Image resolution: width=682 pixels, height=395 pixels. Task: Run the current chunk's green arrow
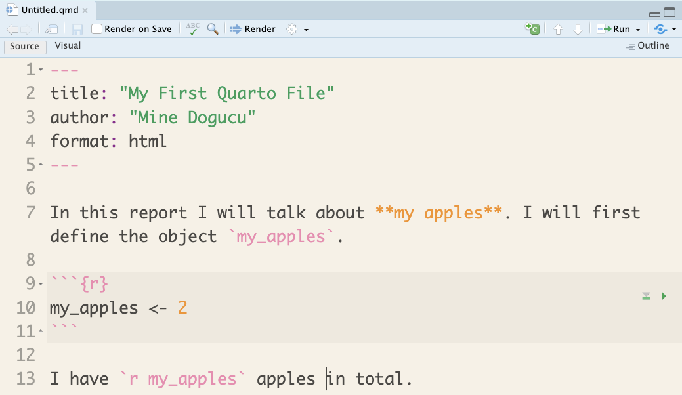click(664, 296)
